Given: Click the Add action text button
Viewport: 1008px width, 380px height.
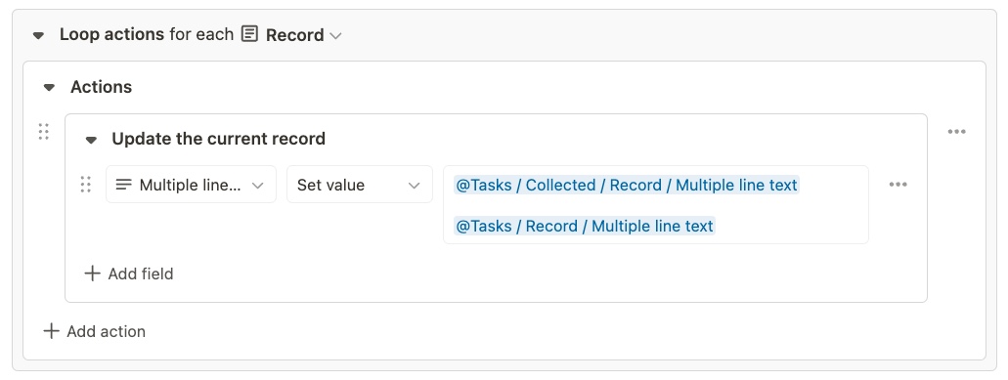Looking at the screenshot, I should (x=106, y=331).
